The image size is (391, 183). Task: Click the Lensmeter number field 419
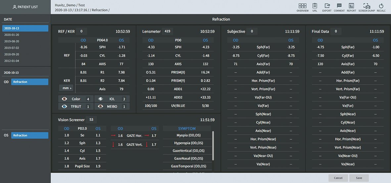point(167,31)
